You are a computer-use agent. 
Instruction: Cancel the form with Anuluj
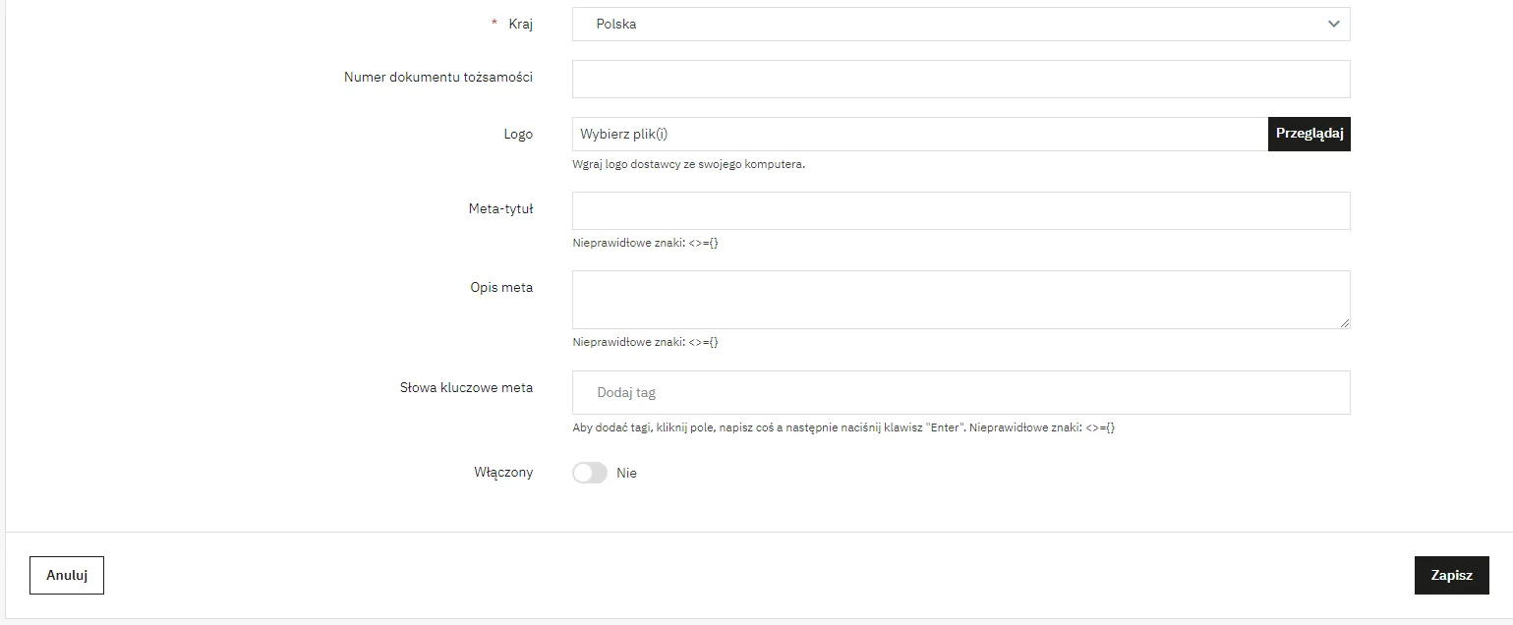pos(67,576)
